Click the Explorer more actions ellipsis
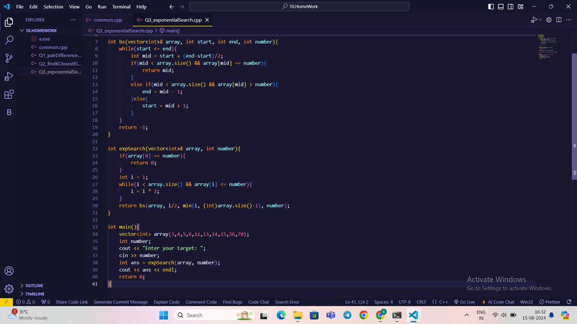 [x=73, y=20]
